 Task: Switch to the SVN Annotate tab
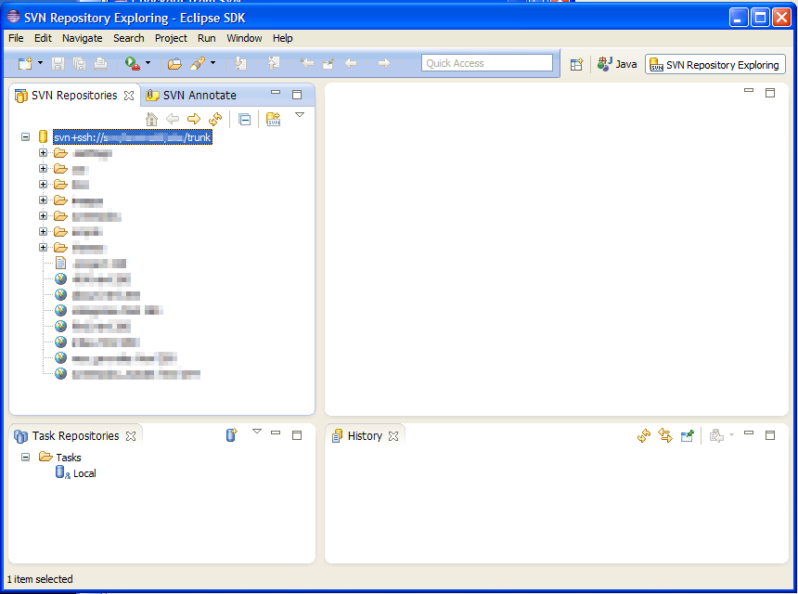pyautogui.click(x=198, y=94)
